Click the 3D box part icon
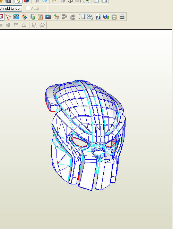The height and width of the screenshot is (229, 173). click(56, 17)
